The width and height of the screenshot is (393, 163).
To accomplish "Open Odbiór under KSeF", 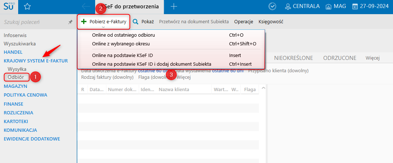I will point(16,77).
